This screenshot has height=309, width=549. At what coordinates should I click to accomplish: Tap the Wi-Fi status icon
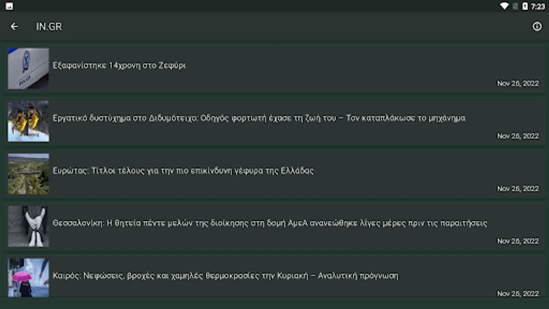click(x=504, y=6)
